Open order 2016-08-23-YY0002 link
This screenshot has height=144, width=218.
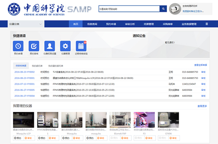coord(24,72)
